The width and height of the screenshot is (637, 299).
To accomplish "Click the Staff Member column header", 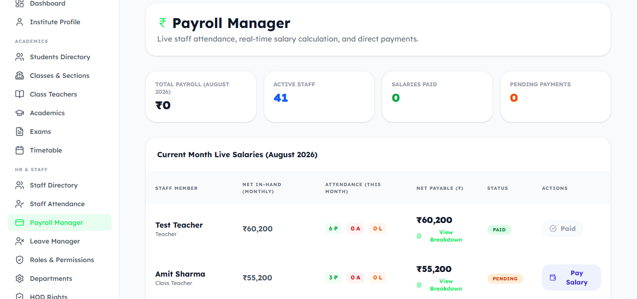I will (176, 188).
